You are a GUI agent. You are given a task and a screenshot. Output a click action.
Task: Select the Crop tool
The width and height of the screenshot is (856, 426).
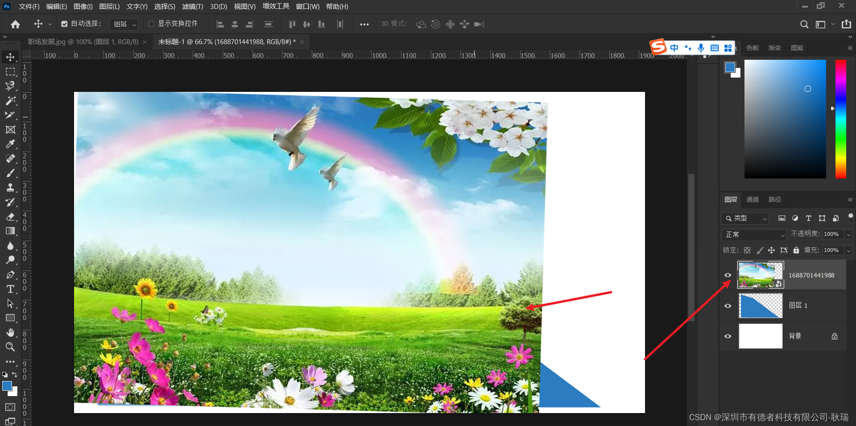tap(10, 115)
